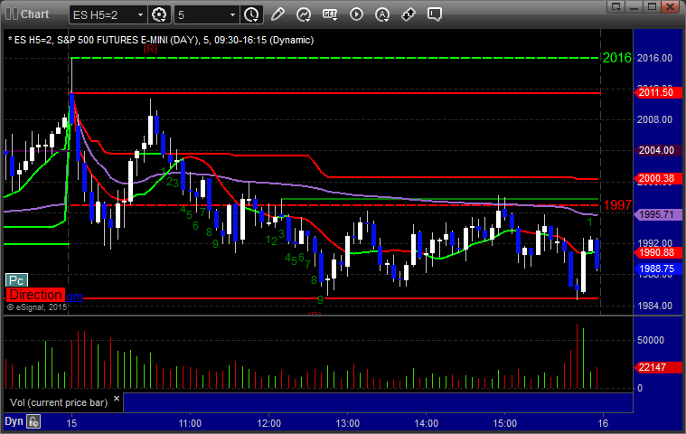Viewport: 686px width, 434px height.
Task: Click the 50000 volume axis label
Action: click(650, 340)
